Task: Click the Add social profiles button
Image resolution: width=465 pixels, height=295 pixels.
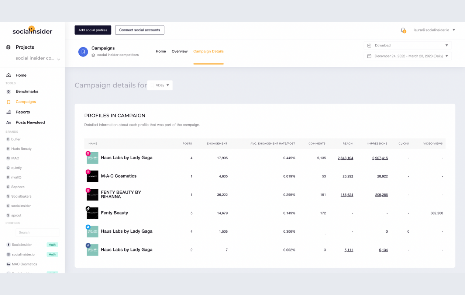Action: pyautogui.click(x=93, y=30)
